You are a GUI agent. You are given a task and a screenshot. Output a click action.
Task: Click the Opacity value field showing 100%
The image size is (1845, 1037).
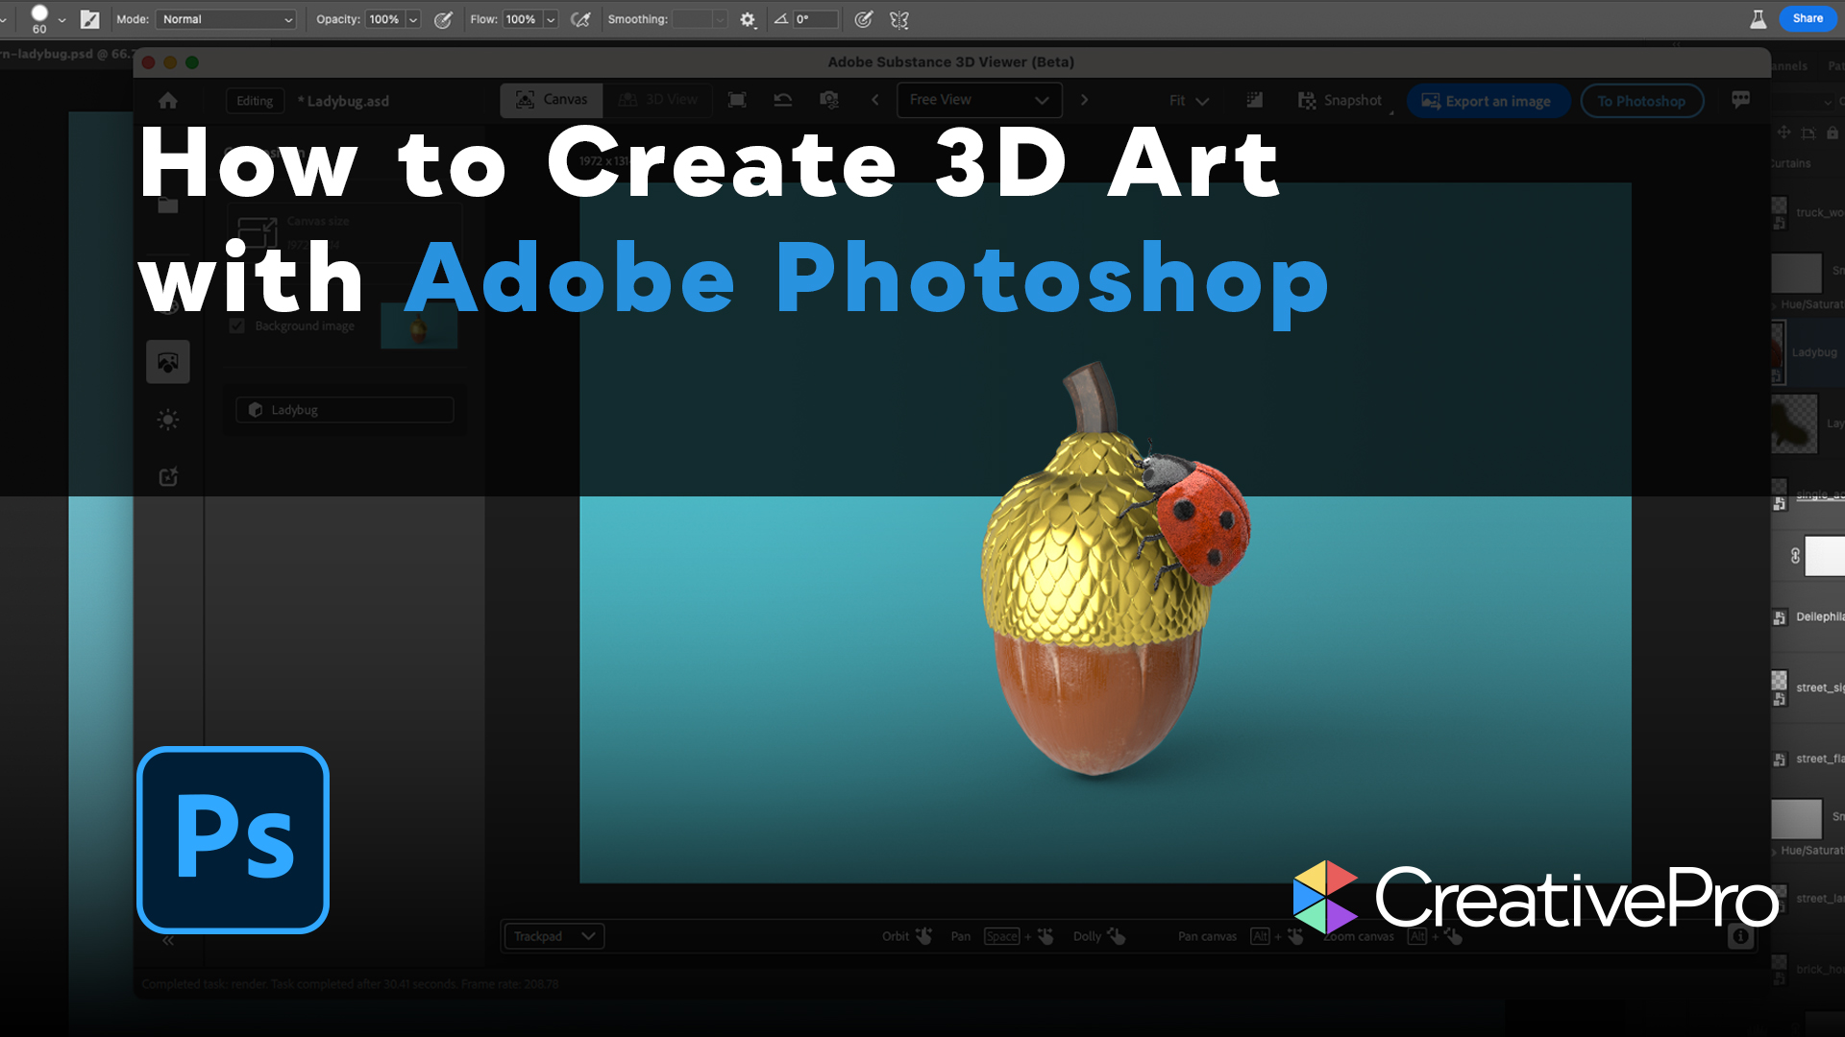click(x=384, y=19)
